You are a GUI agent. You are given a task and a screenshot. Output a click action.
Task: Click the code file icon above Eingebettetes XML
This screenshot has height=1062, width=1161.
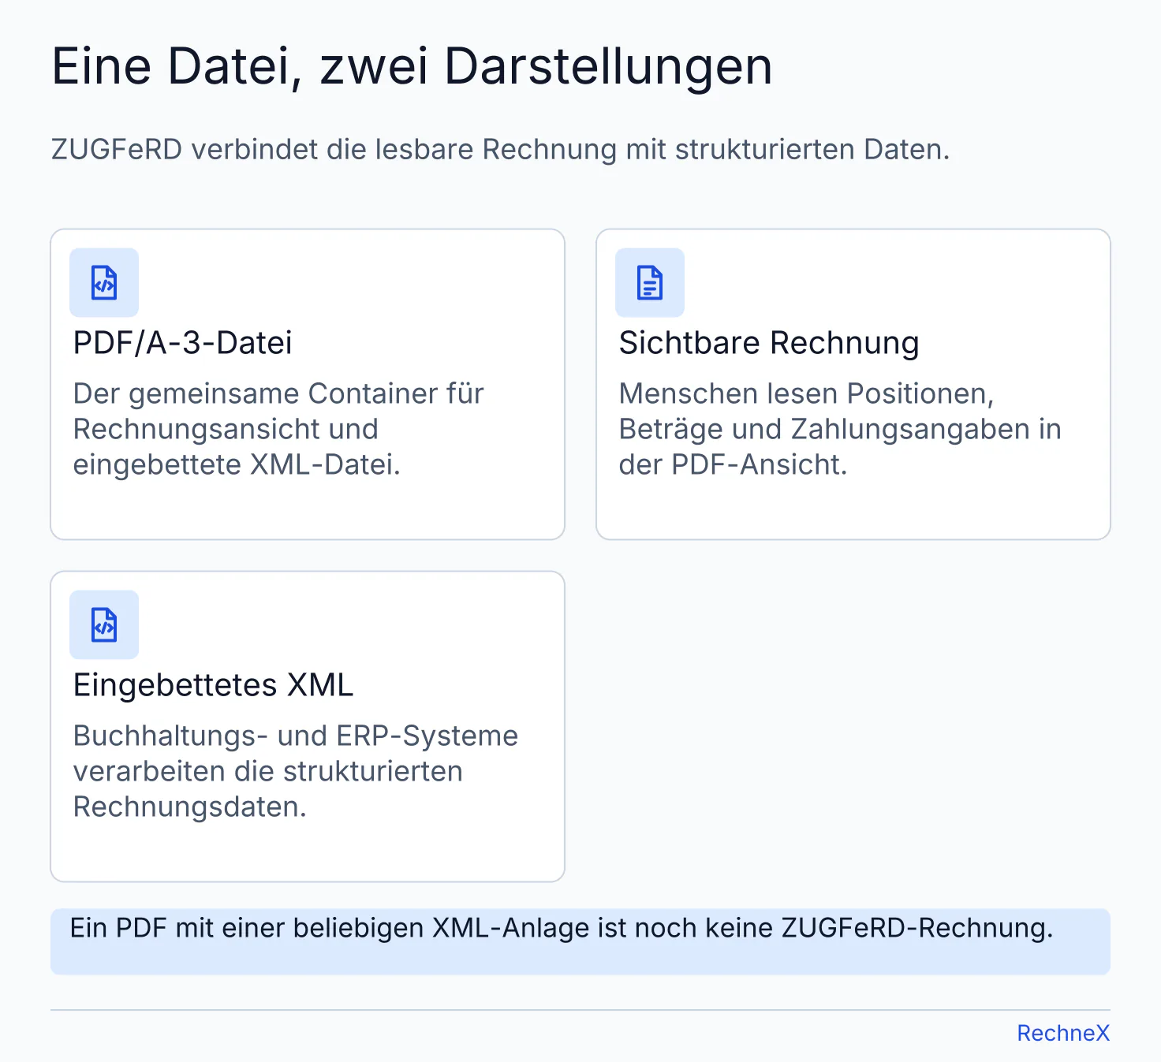click(x=104, y=625)
